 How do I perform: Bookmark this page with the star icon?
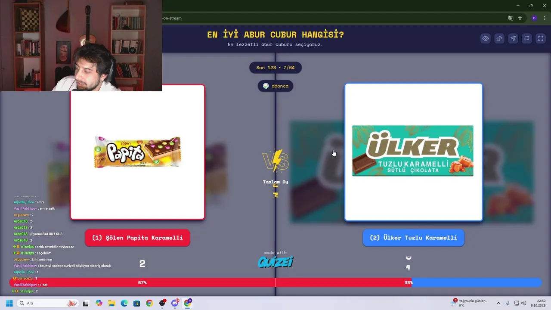click(x=520, y=18)
